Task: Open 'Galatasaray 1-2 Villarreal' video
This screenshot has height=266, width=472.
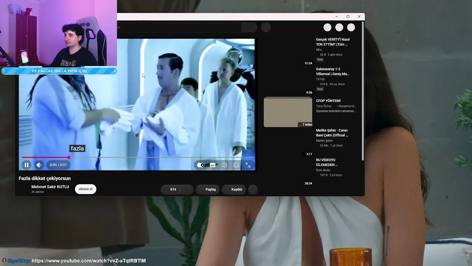Action: (333, 71)
